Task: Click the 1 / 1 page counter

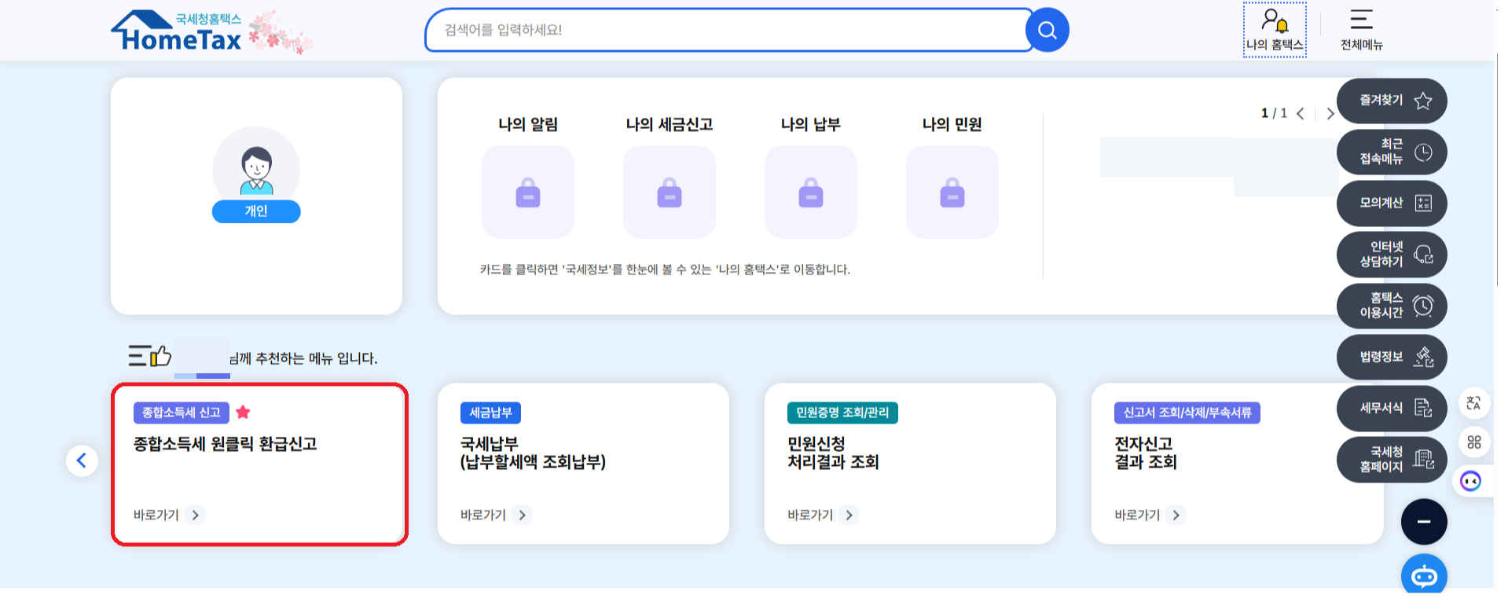Action: [x=1274, y=113]
